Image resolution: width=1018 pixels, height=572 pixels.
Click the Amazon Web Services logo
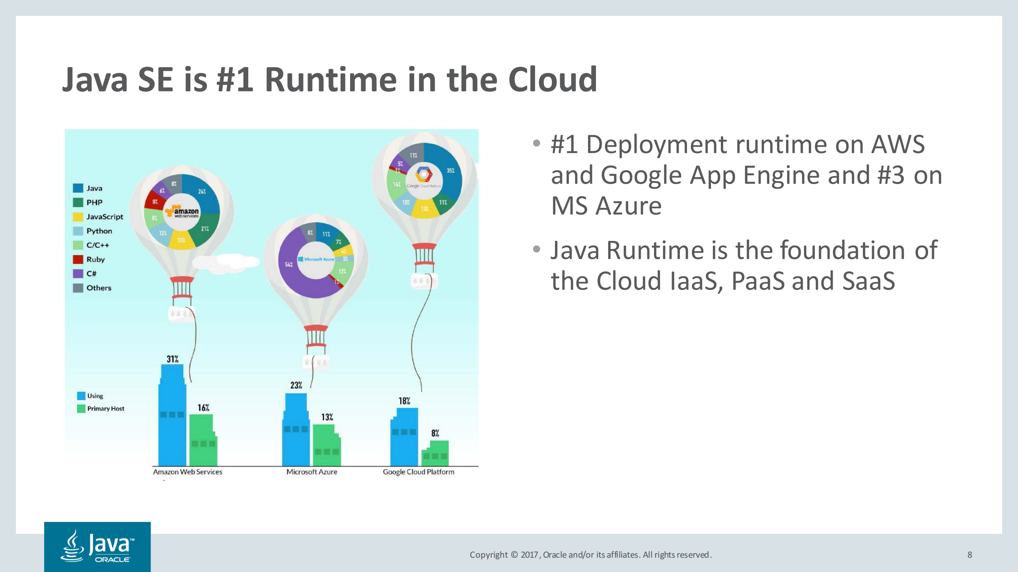click(x=182, y=211)
